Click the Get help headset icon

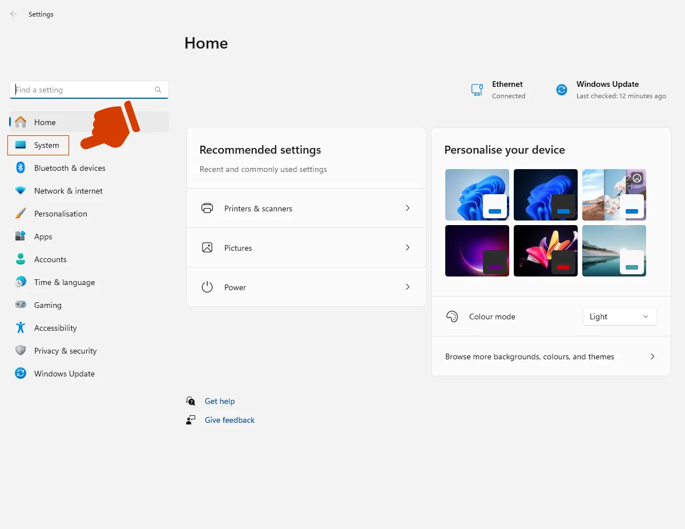click(x=191, y=401)
